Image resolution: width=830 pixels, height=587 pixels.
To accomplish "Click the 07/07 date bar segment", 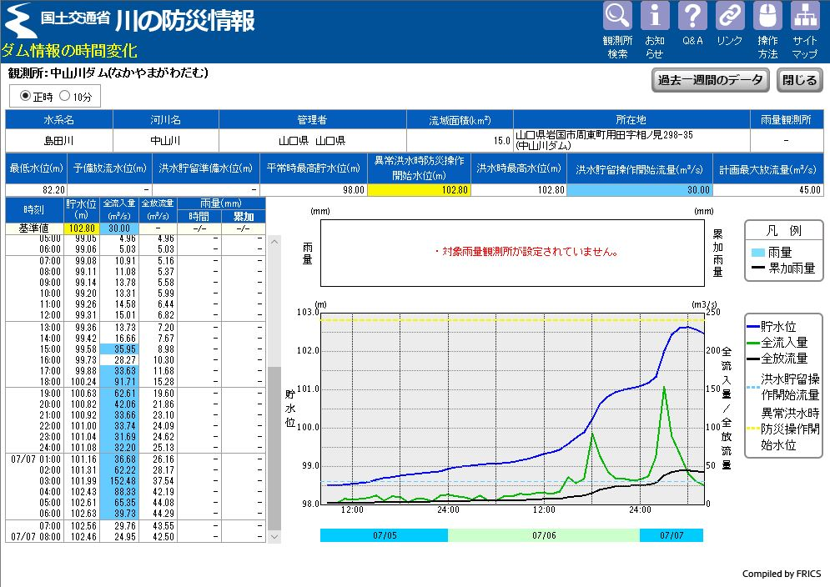I will pos(672,535).
